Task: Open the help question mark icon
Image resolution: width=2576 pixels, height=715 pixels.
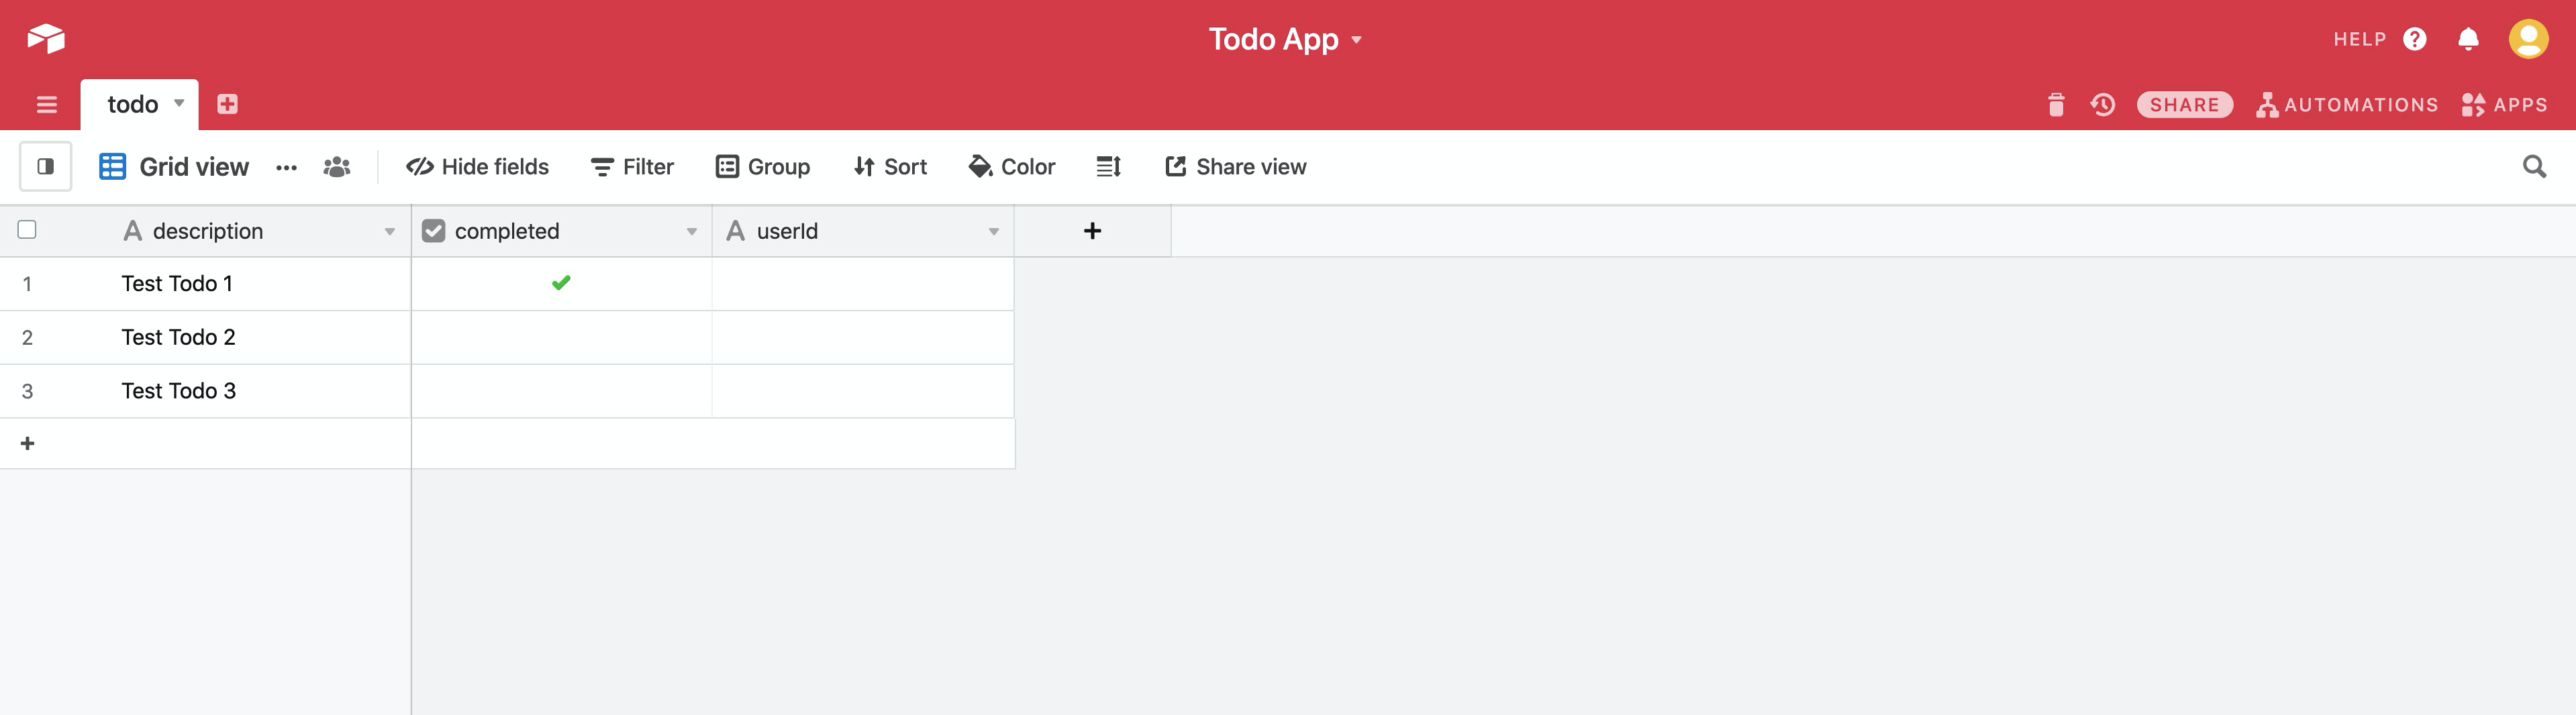Action: [x=2415, y=39]
